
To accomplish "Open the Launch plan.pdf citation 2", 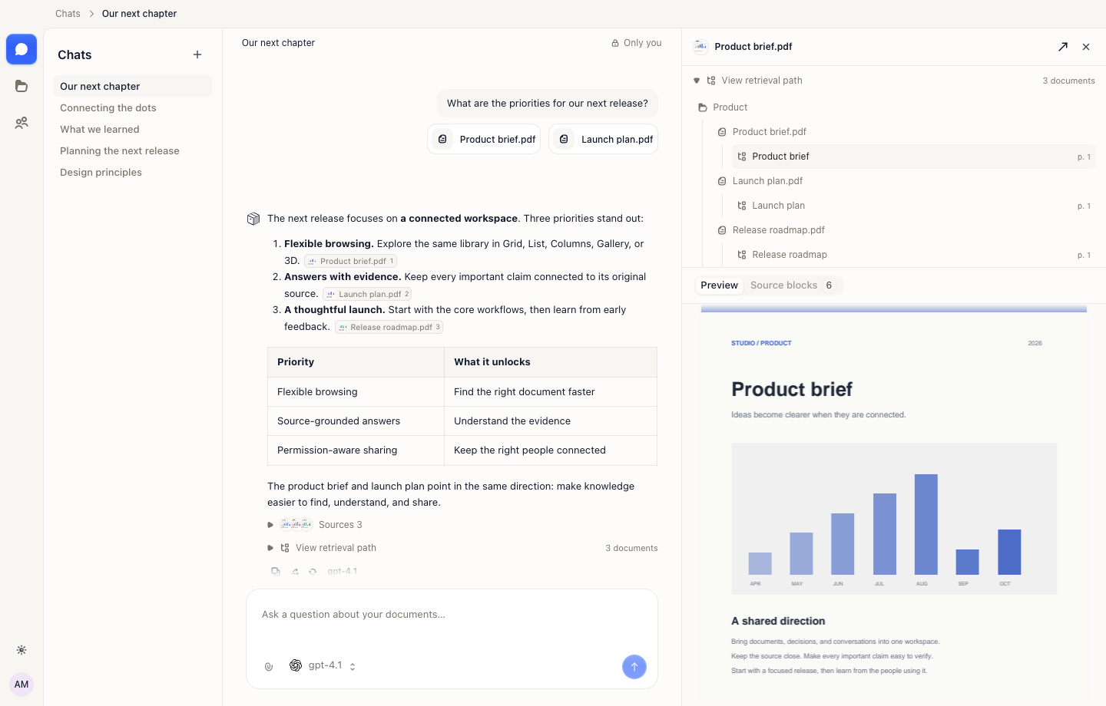I will click(367, 294).
